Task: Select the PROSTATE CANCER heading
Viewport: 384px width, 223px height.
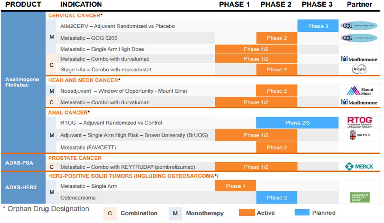Action: pyautogui.click(x=75, y=158)
